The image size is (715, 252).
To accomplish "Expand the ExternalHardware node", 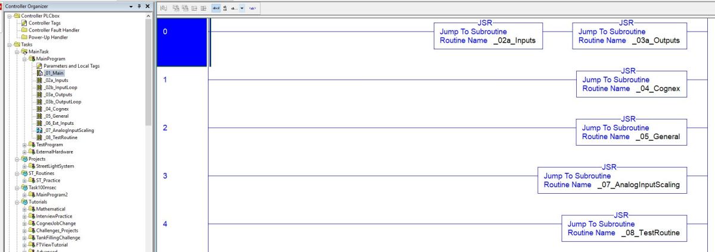I will pyautogui.click(x=24, y=152).
